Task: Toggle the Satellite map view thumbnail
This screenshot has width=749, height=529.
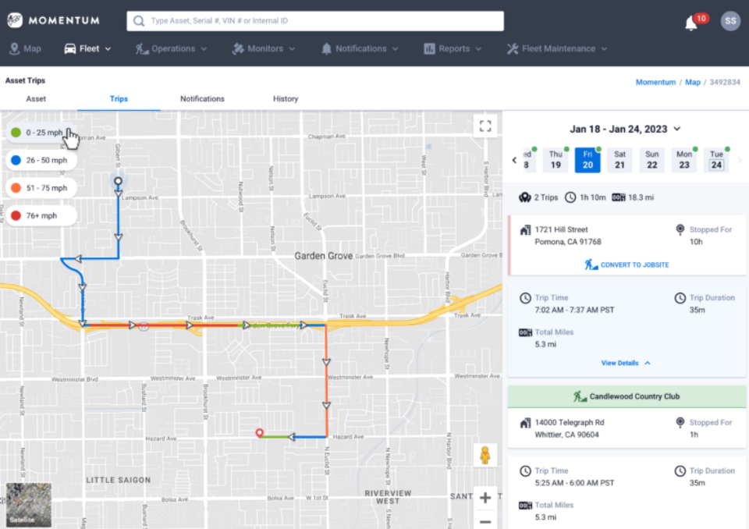Action: point(28,503)
